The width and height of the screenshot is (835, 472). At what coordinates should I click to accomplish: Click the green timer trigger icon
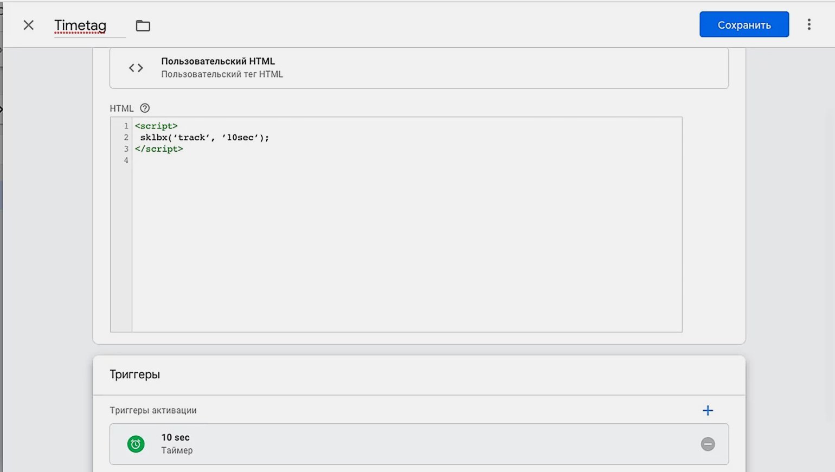click(x=136, y=444)
